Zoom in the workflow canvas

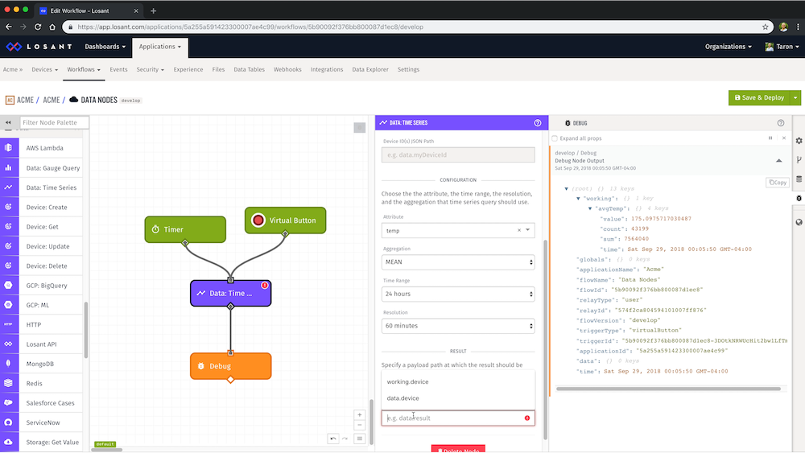coord(359,414)
